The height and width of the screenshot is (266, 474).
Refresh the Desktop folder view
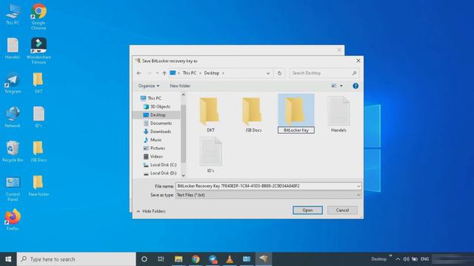pos(279,73)
